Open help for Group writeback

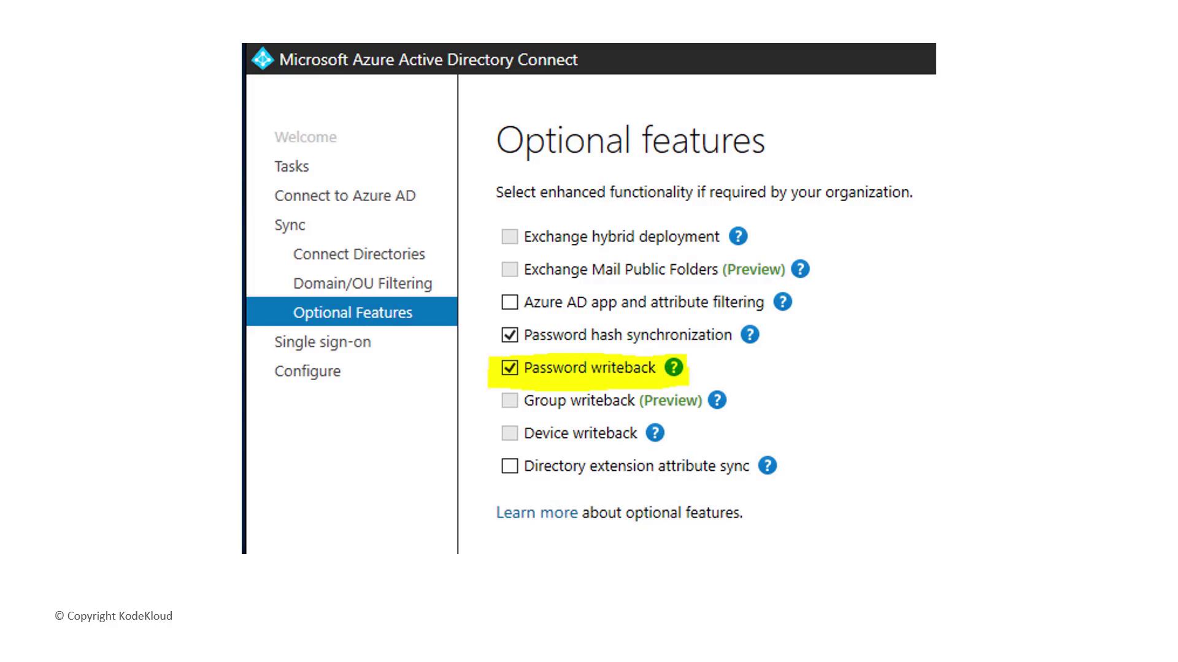pyautogui.click(x=717, y=400)
